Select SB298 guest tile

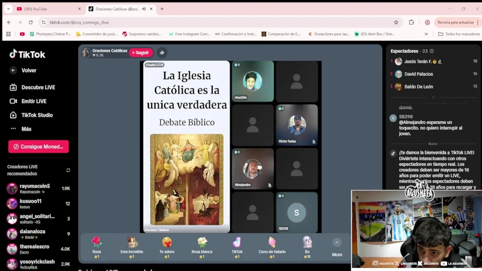pyautogui.click(x=297, y=212)
